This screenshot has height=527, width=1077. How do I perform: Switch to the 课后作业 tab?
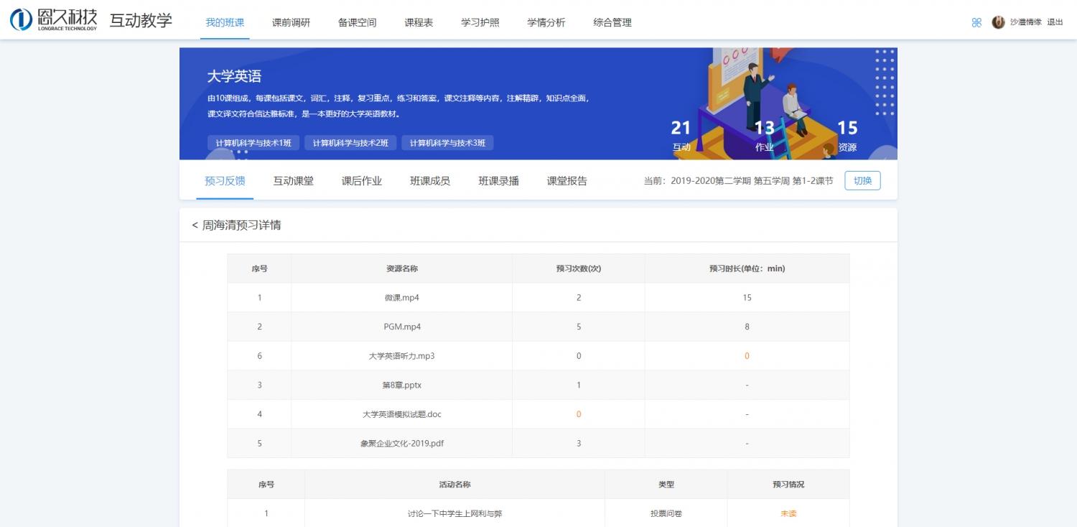(362, 181)
